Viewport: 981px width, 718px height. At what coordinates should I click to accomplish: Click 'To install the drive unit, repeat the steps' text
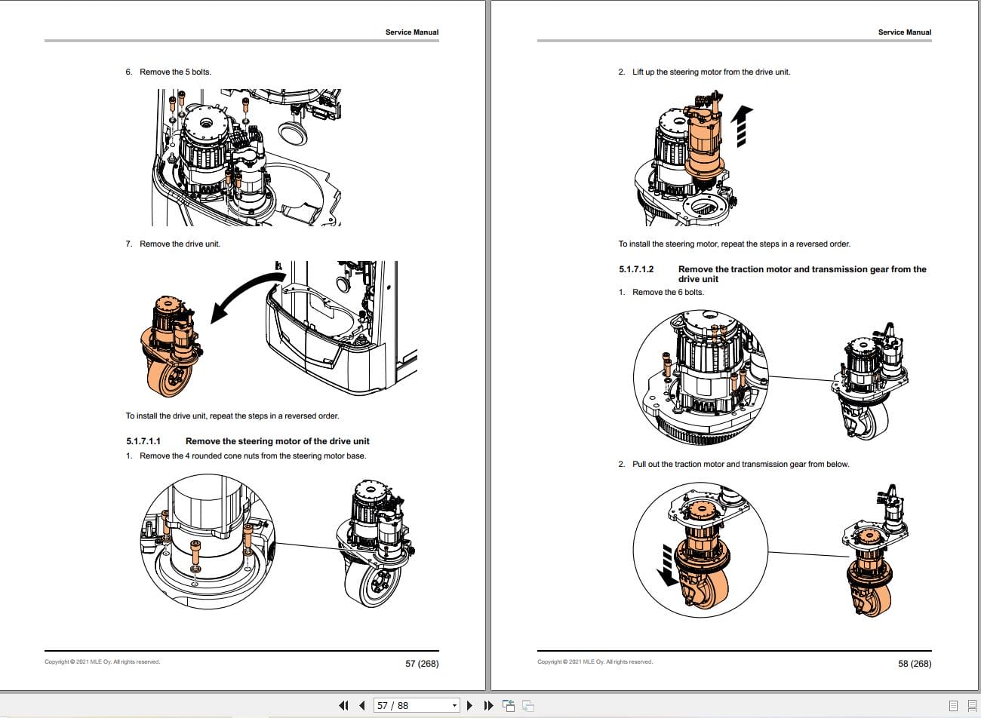click(x=232, y=416)
